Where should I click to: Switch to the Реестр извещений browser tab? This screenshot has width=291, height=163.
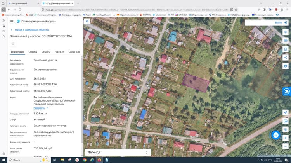point(23,3)
